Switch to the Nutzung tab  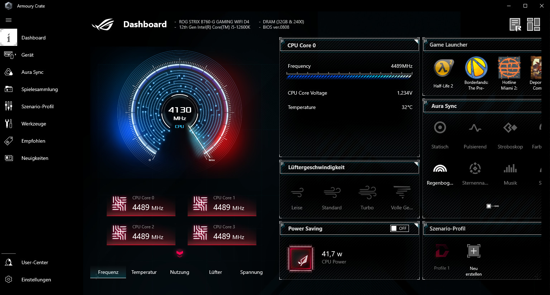coord(179,272)
